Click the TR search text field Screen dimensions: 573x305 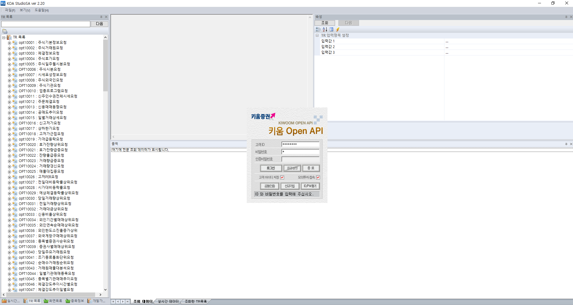(46, 24)
